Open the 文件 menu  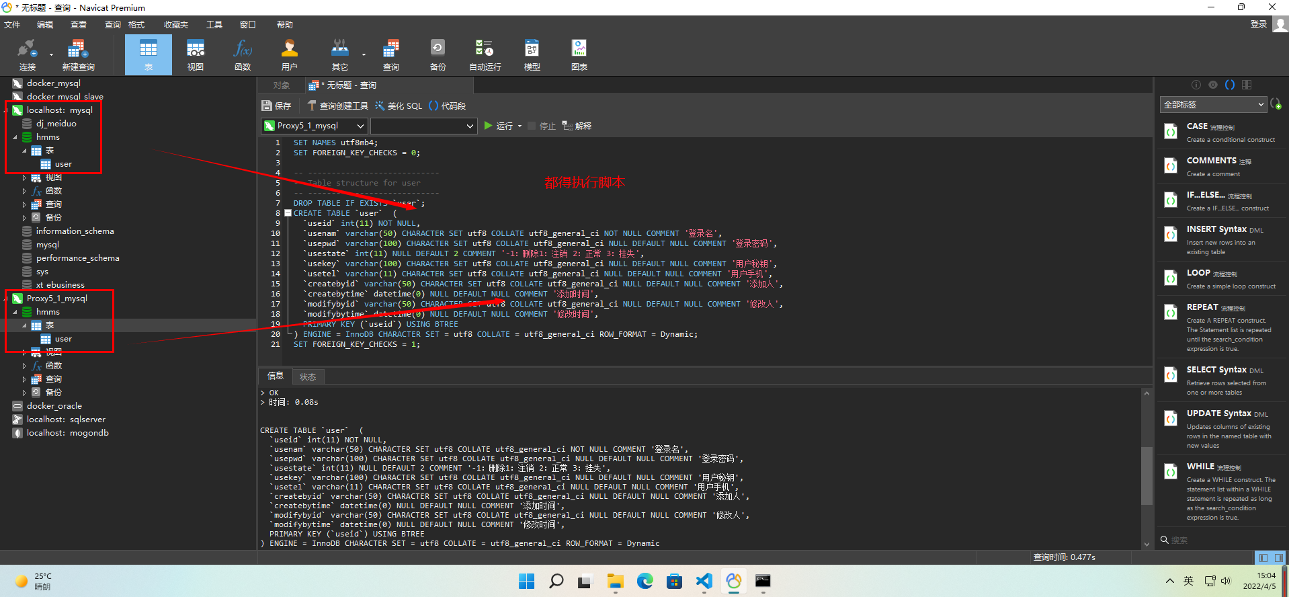coord(12,24)
